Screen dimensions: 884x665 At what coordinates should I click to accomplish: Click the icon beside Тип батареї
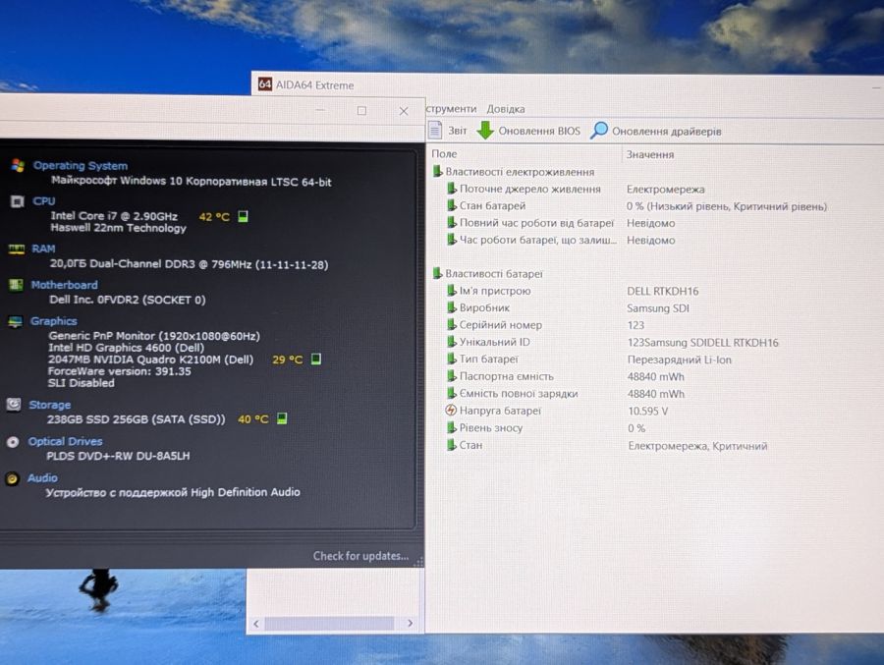coord(452,359)
